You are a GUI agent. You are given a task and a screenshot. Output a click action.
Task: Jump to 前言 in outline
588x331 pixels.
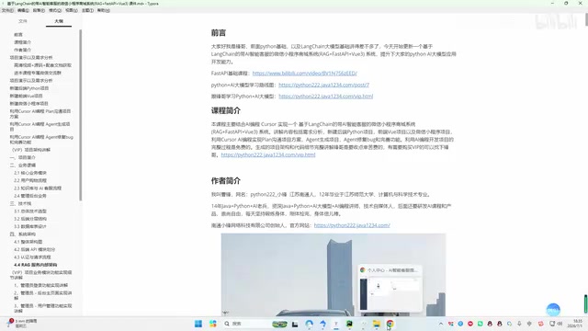18,35
